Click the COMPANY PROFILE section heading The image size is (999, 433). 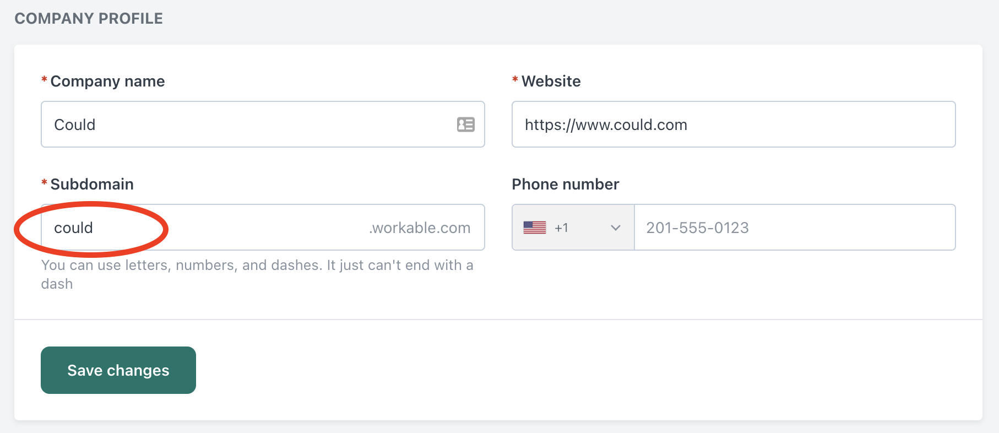pos(89,19)
